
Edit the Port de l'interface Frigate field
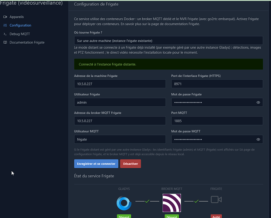coord(217,84)
